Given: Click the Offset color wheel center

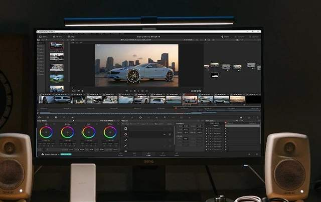Looking at the screenshot, I should [110, 132].
